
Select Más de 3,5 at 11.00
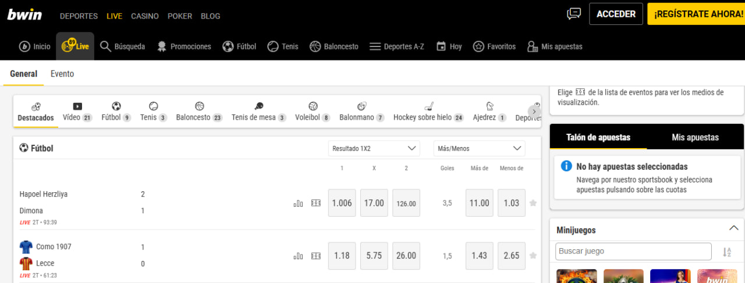pos(480,203)
